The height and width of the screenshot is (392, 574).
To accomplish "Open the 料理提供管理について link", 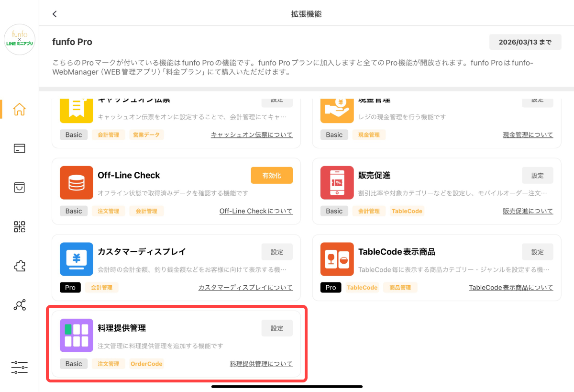I will pos(261,364).
